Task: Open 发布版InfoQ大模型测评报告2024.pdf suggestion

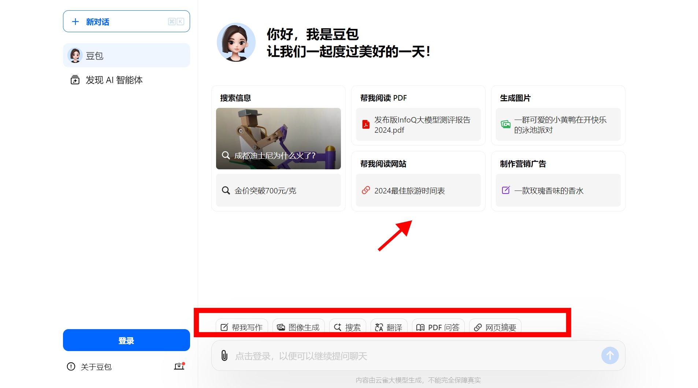Action: [x=418, y=124]
